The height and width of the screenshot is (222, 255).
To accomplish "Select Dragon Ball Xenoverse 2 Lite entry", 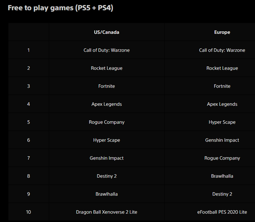I will pyautogui.click(x=107, y=212).
